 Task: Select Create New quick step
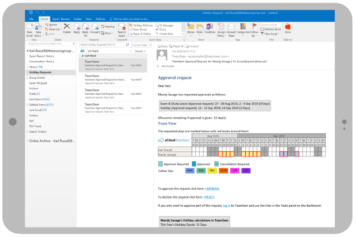click(164, 34)
